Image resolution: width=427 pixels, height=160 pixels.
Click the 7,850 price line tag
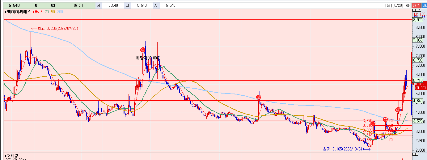[x=417, y=40]
